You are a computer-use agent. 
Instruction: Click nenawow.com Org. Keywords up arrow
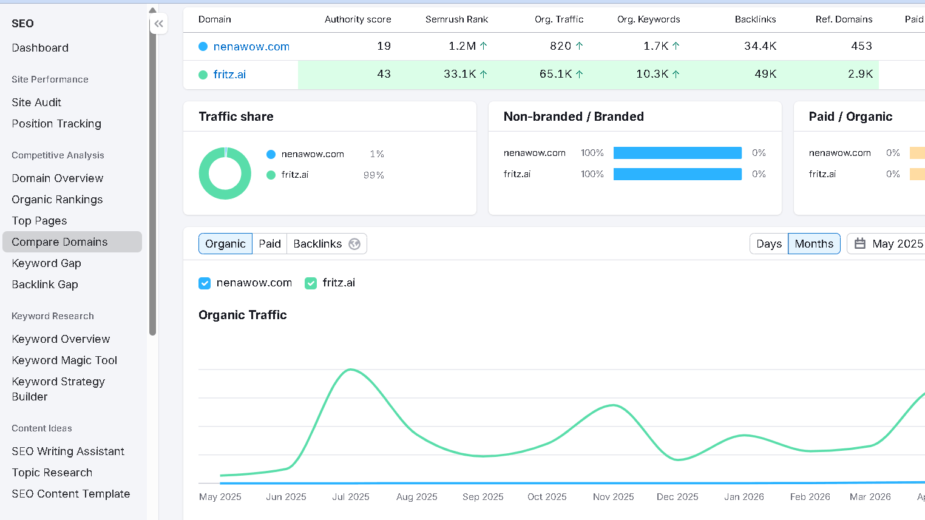coord(676,46)
